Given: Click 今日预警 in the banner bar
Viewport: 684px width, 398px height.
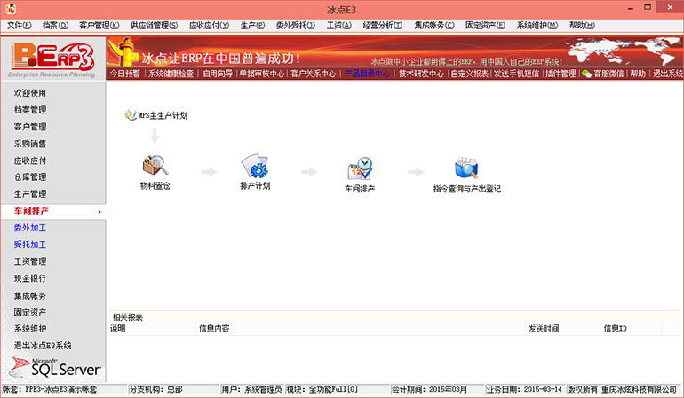Looking at the screenshot, I should tap(125, 74).
